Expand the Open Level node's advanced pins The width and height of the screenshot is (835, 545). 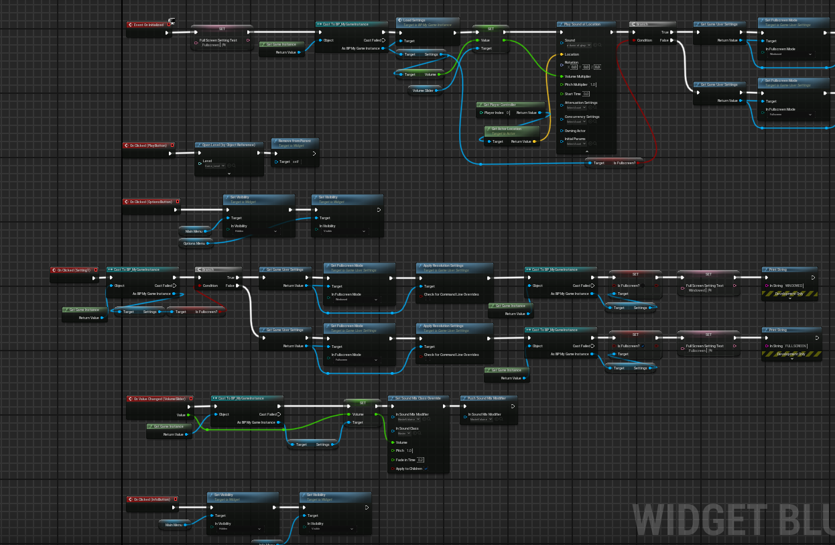[229, 173]
